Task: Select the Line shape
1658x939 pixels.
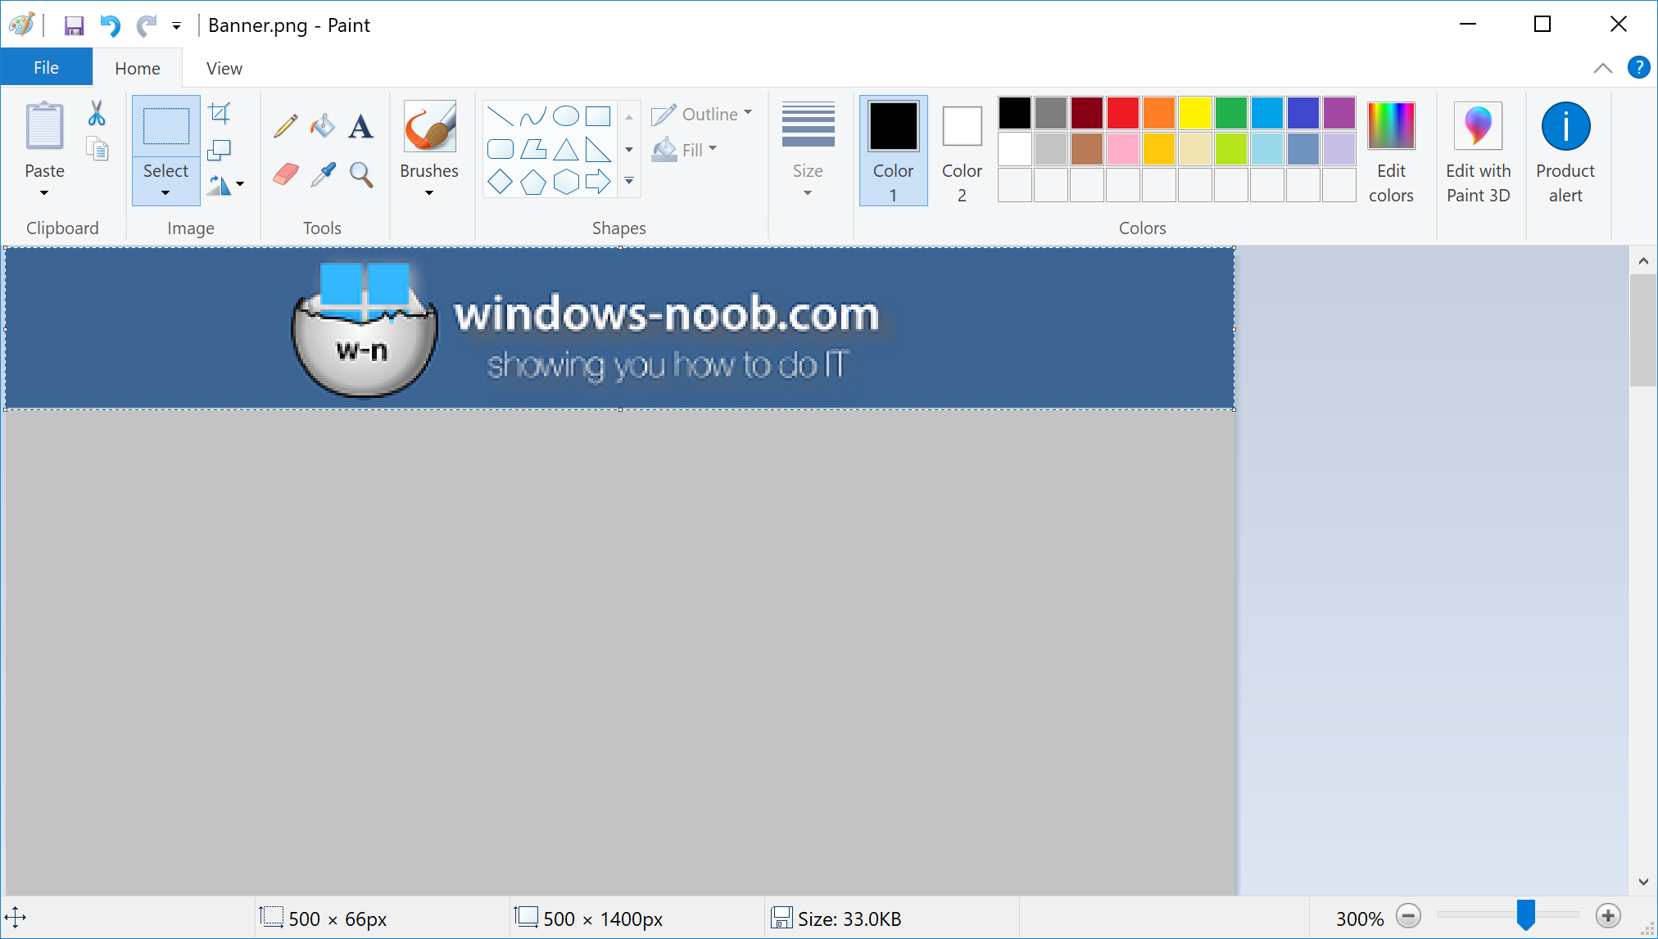Action: (x=501, y=116)
